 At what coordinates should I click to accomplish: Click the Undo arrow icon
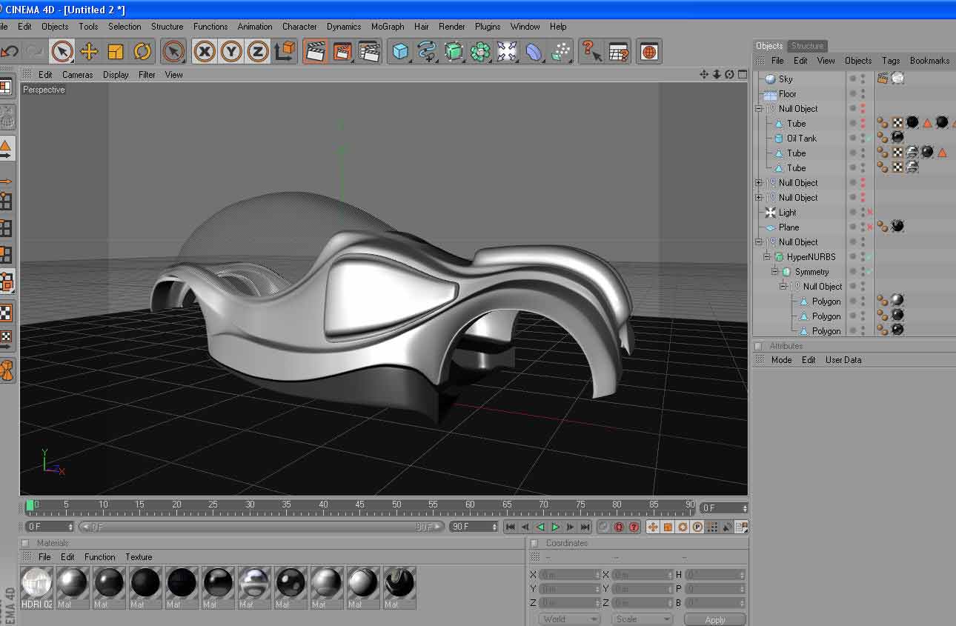pos(9,51)
